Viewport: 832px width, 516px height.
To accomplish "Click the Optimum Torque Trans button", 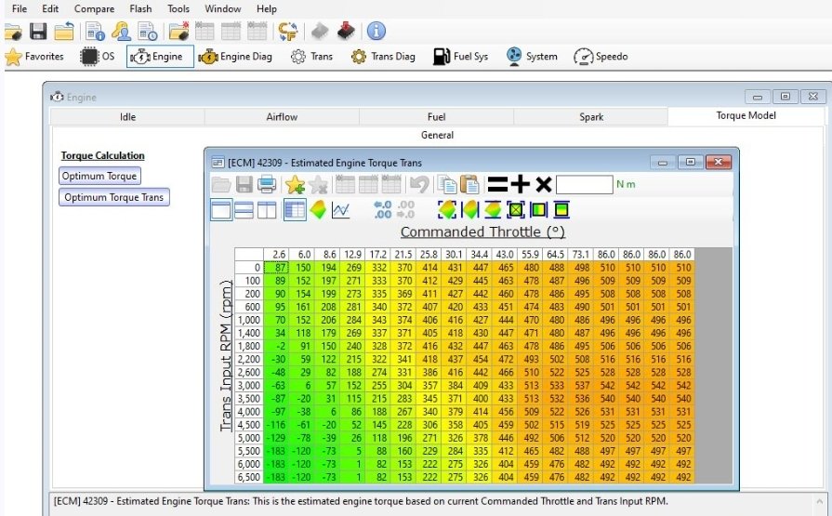I will tap(114, 197).
